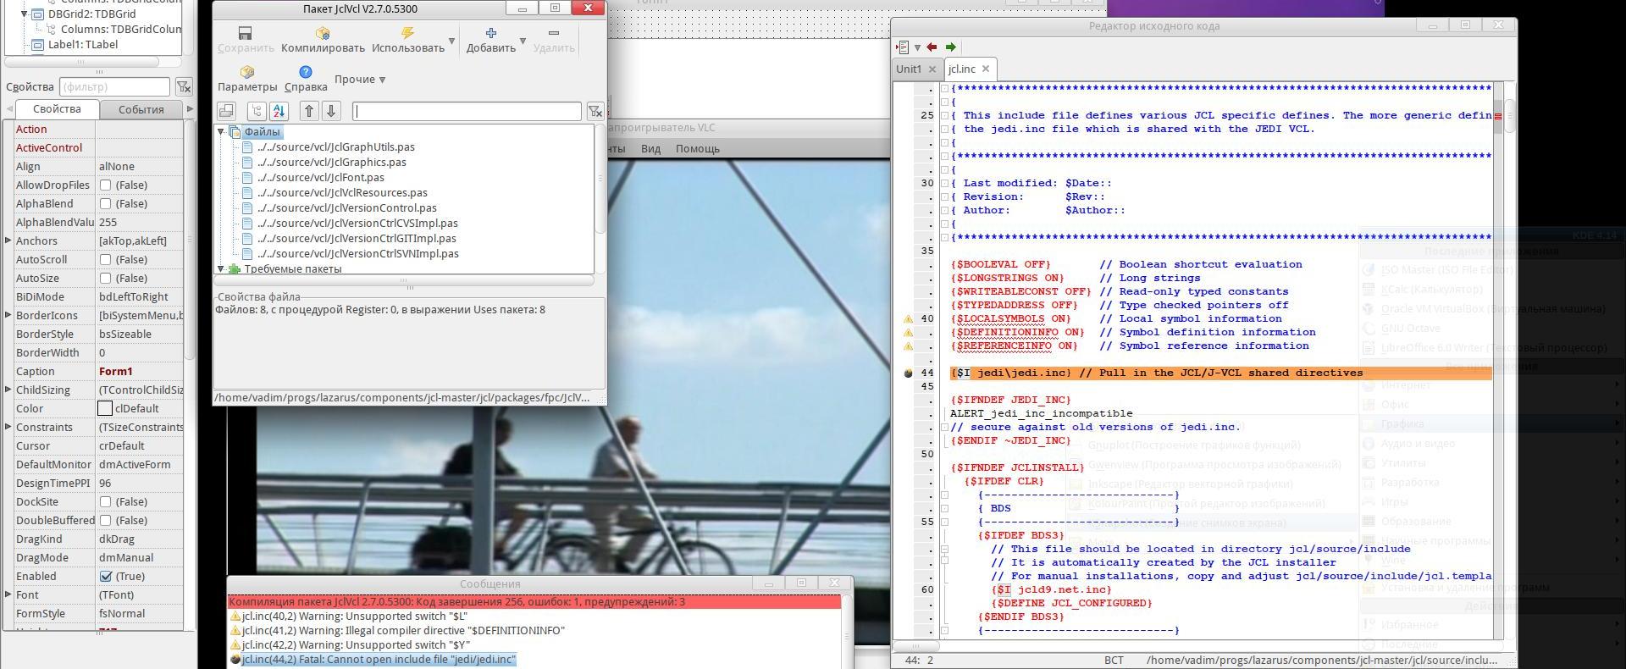
Task: Move selected file down with arrow
Action: click(x=331, y=111)
